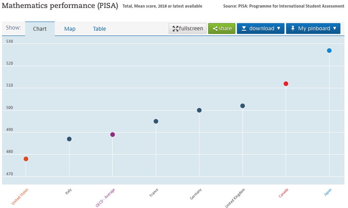This screenshot has height=208, width=348.
Task: Select the OECD - Average axis label
Action: point(105,198)
